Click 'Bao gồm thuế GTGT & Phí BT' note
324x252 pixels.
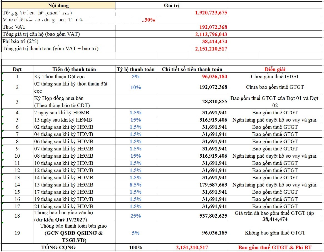275,248
